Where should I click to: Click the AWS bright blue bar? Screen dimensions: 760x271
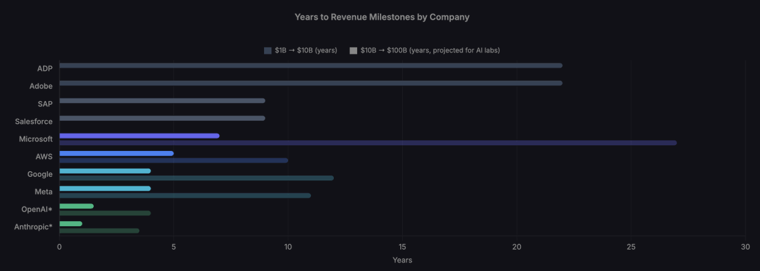pyautogui.click(x=117, y=154)
